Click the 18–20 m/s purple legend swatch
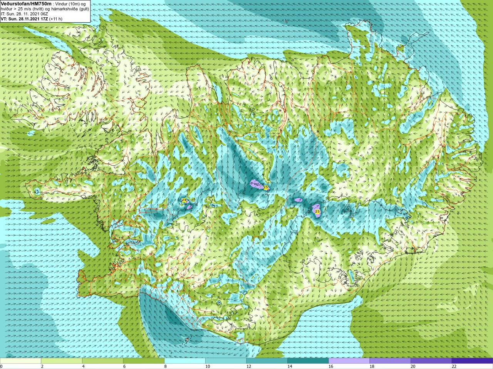The image size is (493, 369). [390, 361]
